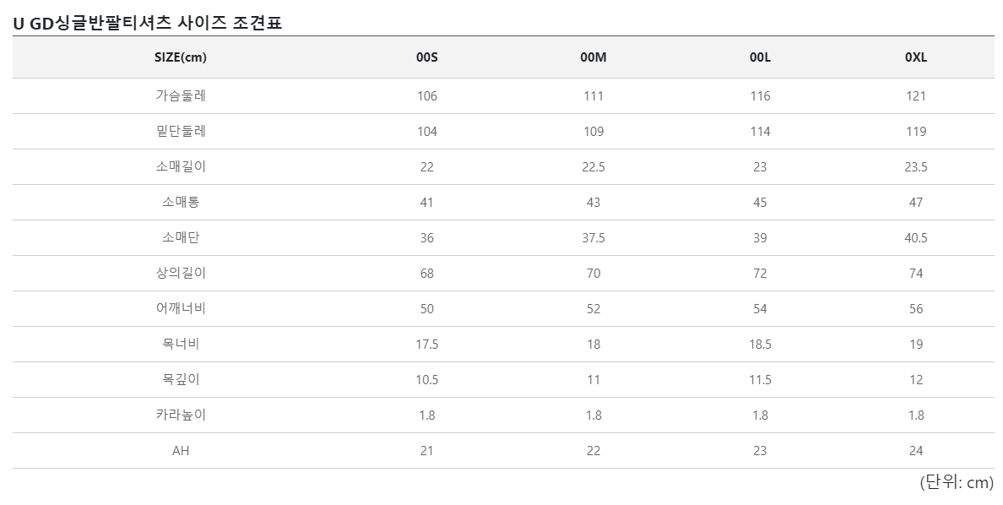
Task: Click the AH row label
Action: coord(181,451)
